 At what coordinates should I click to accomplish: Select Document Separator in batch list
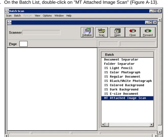127,59
